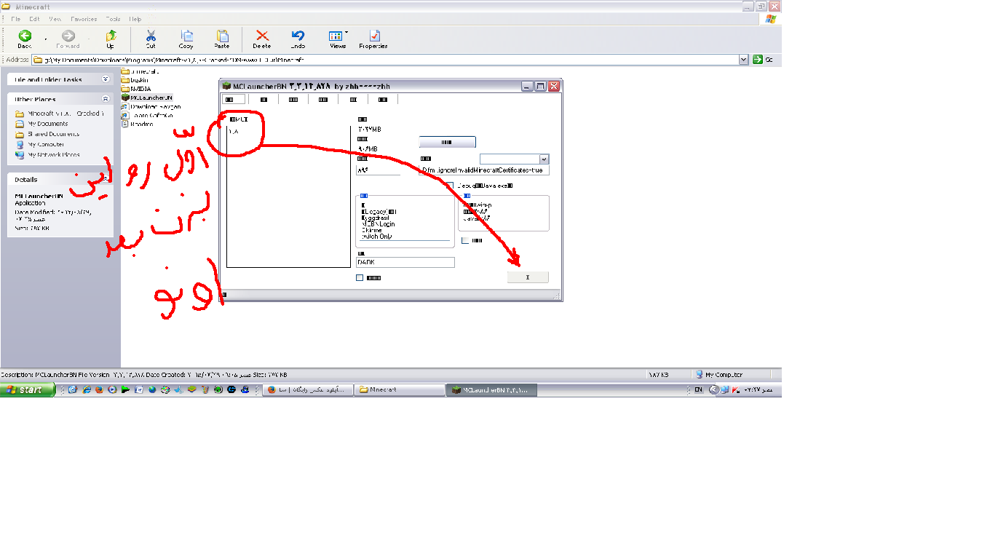This screenshot has height=559, width=990.
Task: Open the Edit menu
Action: (x=34, y=19)
